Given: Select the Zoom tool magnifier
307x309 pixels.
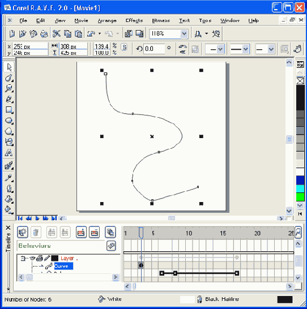Looking at the screenshot, I should tap(9, 88).
